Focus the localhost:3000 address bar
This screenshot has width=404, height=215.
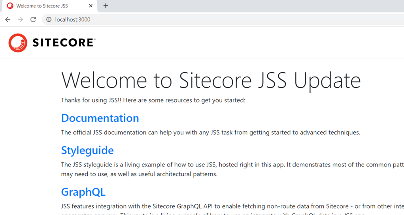pyautogui.click(x=223, y=20)
